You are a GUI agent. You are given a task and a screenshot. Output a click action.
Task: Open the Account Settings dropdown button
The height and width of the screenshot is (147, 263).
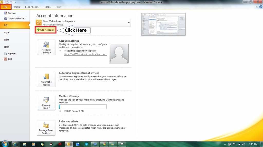(46, 47)
